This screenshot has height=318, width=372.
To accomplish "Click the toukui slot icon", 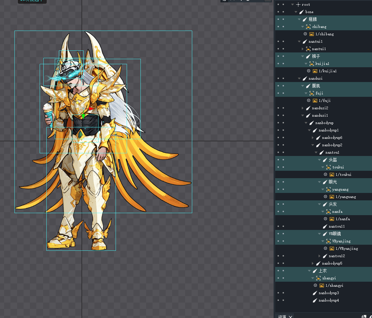I will 328,167.
